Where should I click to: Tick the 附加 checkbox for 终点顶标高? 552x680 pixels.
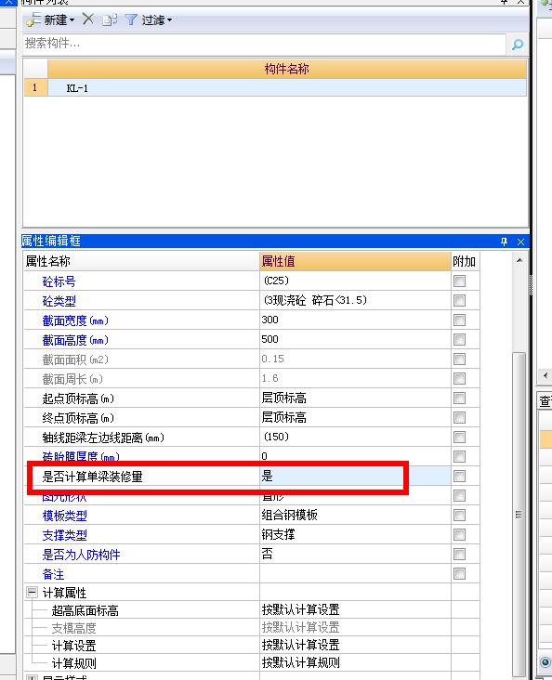coord(460,418)
